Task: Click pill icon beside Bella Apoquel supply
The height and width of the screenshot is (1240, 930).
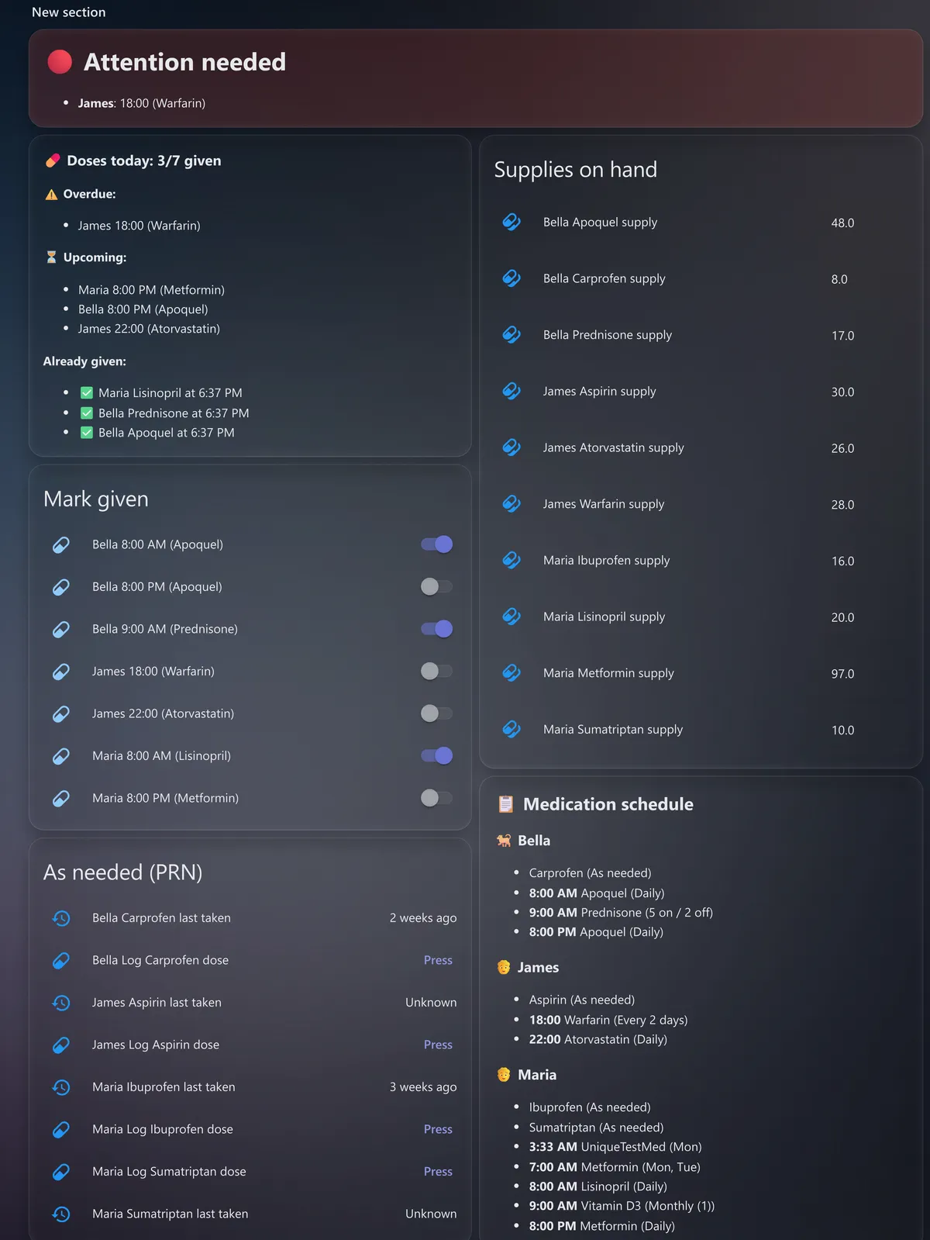Action: click(511, 222)
